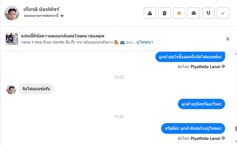Click info icon beside last Piyathida Lanoi
This screenshot has width=237, height=145.
pos(223,138)
